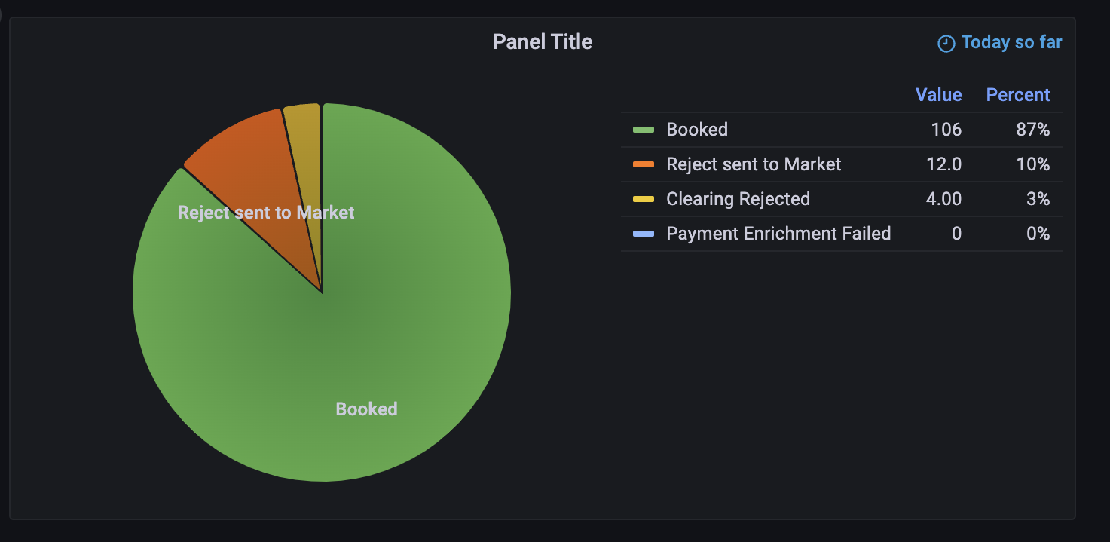Open the Panel Title dropdown menu
Screen dimensions: 1110x542
(x=542, y=41)
